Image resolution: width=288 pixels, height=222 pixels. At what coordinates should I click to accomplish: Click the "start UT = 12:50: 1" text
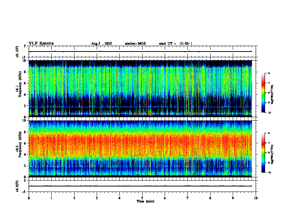click(x=176, y=44)
